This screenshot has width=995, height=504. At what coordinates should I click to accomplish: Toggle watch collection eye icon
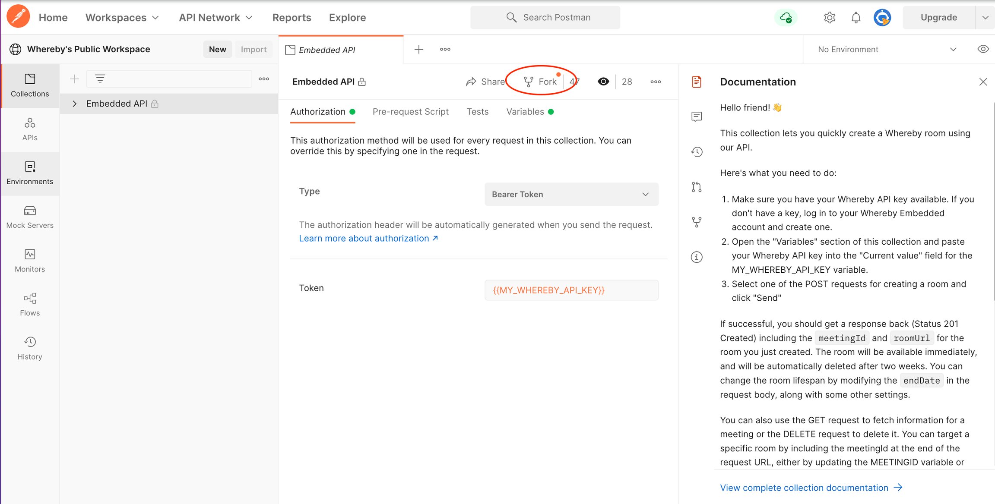click(x=603, y=82)
